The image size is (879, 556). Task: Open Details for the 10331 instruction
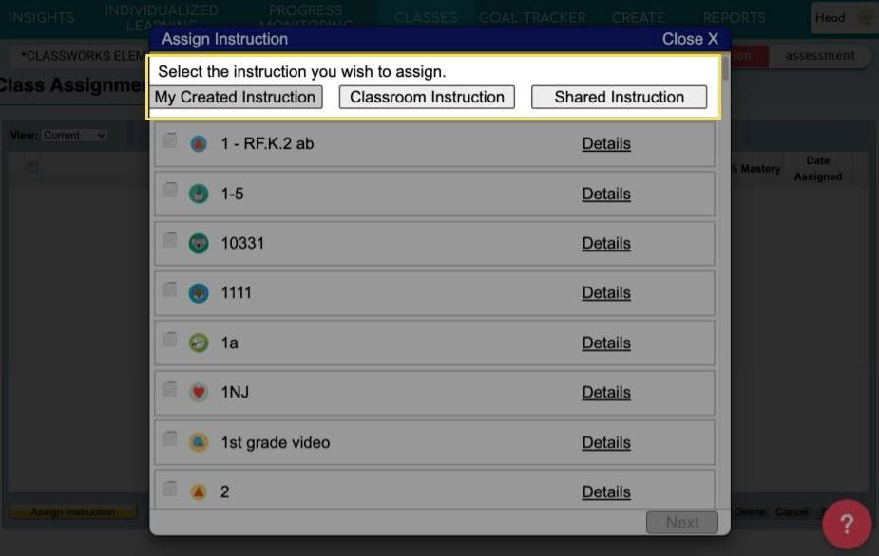(x=606, y=243)
